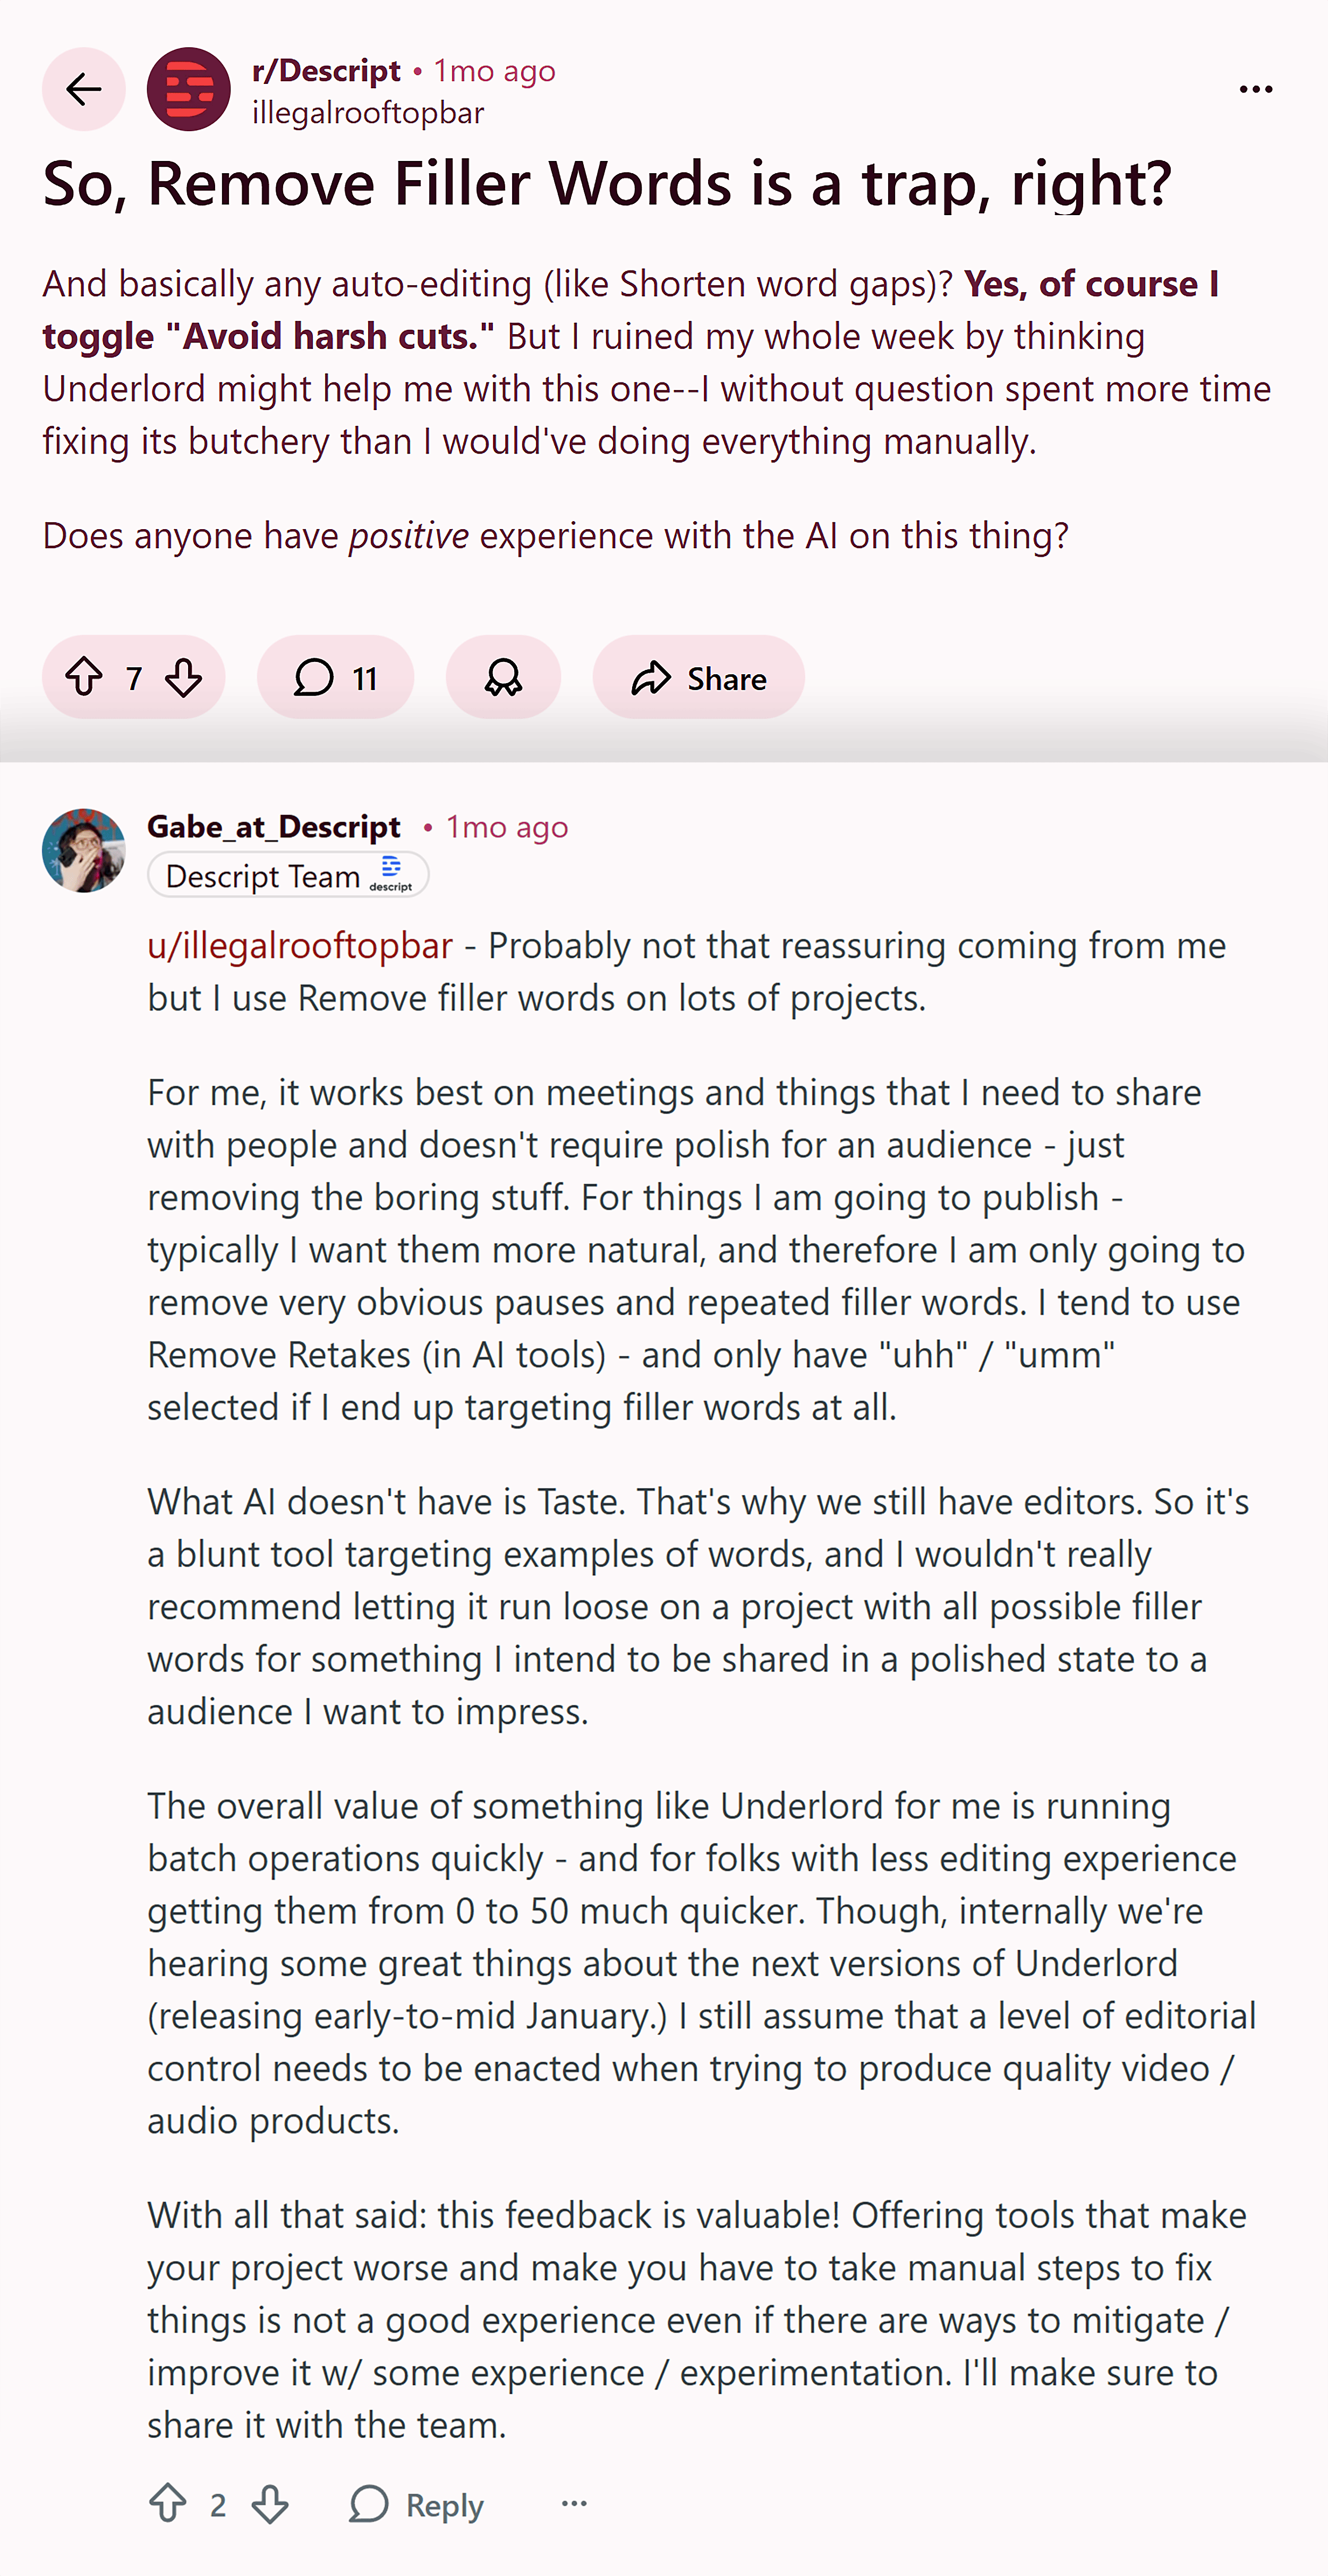Image resolution: width=1328 pixels, height=2576 pixels.
Task: Open Gabe_at_Descript's profile from his username
Action: (x=274, y=827)
